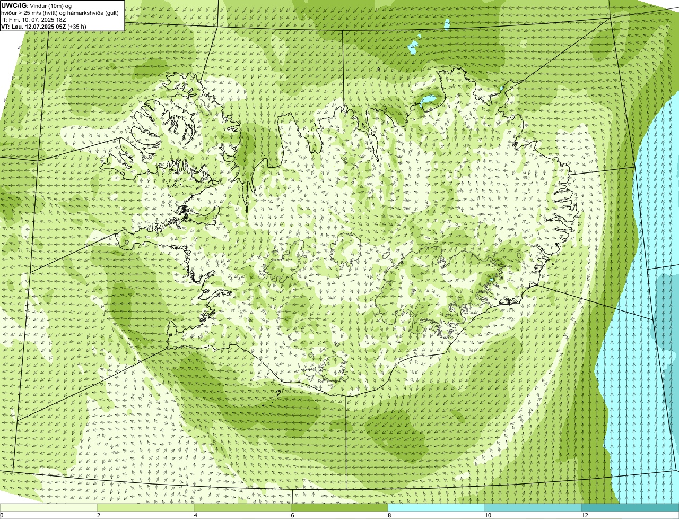Click the '2' tick label on the colorbar
The height and width of the screenshot is (519, 679).
(x=99, y=515)
